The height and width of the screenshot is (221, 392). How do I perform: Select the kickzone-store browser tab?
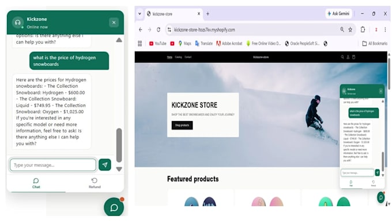tap(174, 14)
